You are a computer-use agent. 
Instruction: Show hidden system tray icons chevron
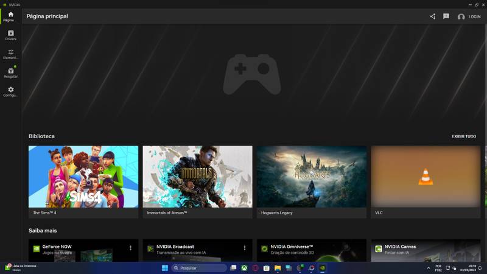[429, 268]
